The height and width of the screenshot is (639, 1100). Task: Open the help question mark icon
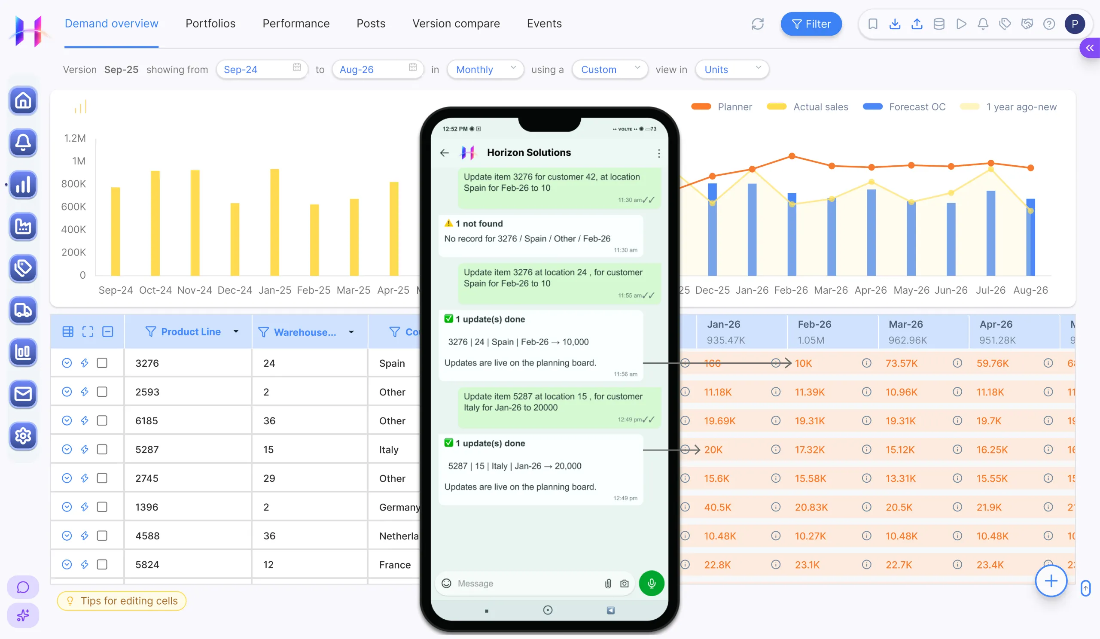(1049, 24)
